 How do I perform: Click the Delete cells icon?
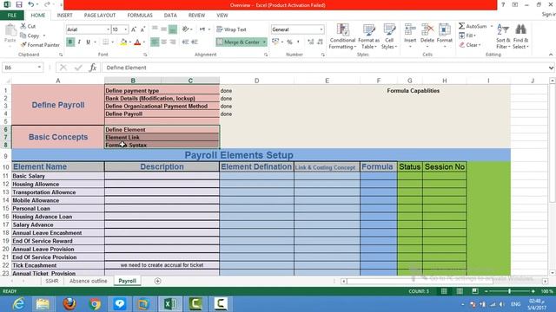tap(427, 29)
